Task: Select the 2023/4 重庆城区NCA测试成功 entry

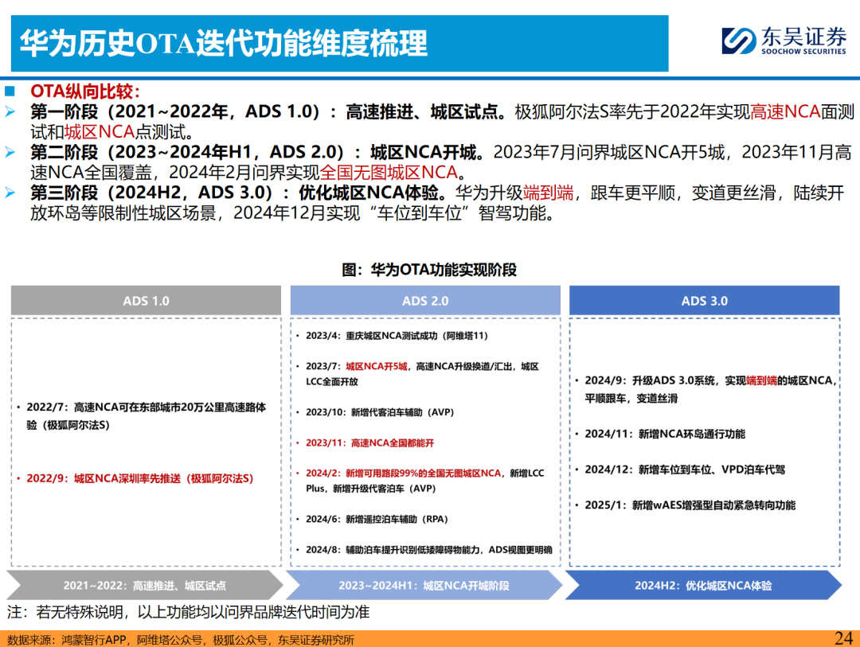Action: pyautogui.click(x=393, y=336)
